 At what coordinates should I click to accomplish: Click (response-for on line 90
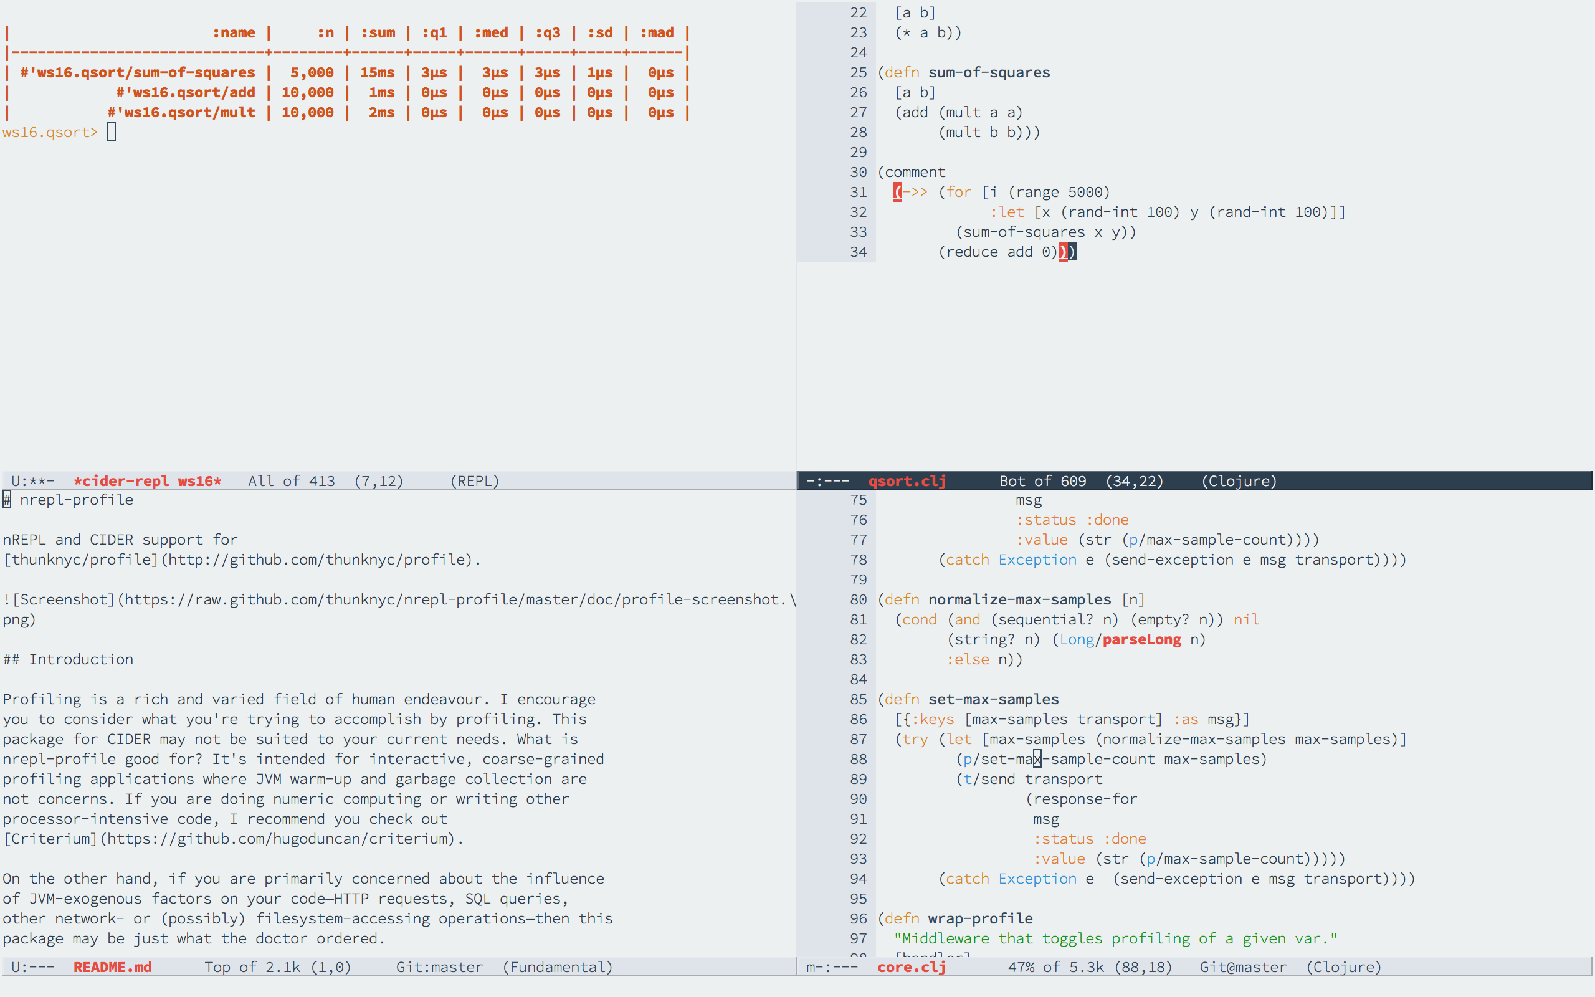(1081, 798)
